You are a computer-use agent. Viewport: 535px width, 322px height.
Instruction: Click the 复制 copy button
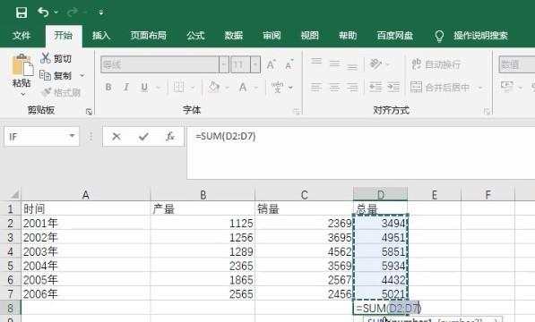(56, 75)
